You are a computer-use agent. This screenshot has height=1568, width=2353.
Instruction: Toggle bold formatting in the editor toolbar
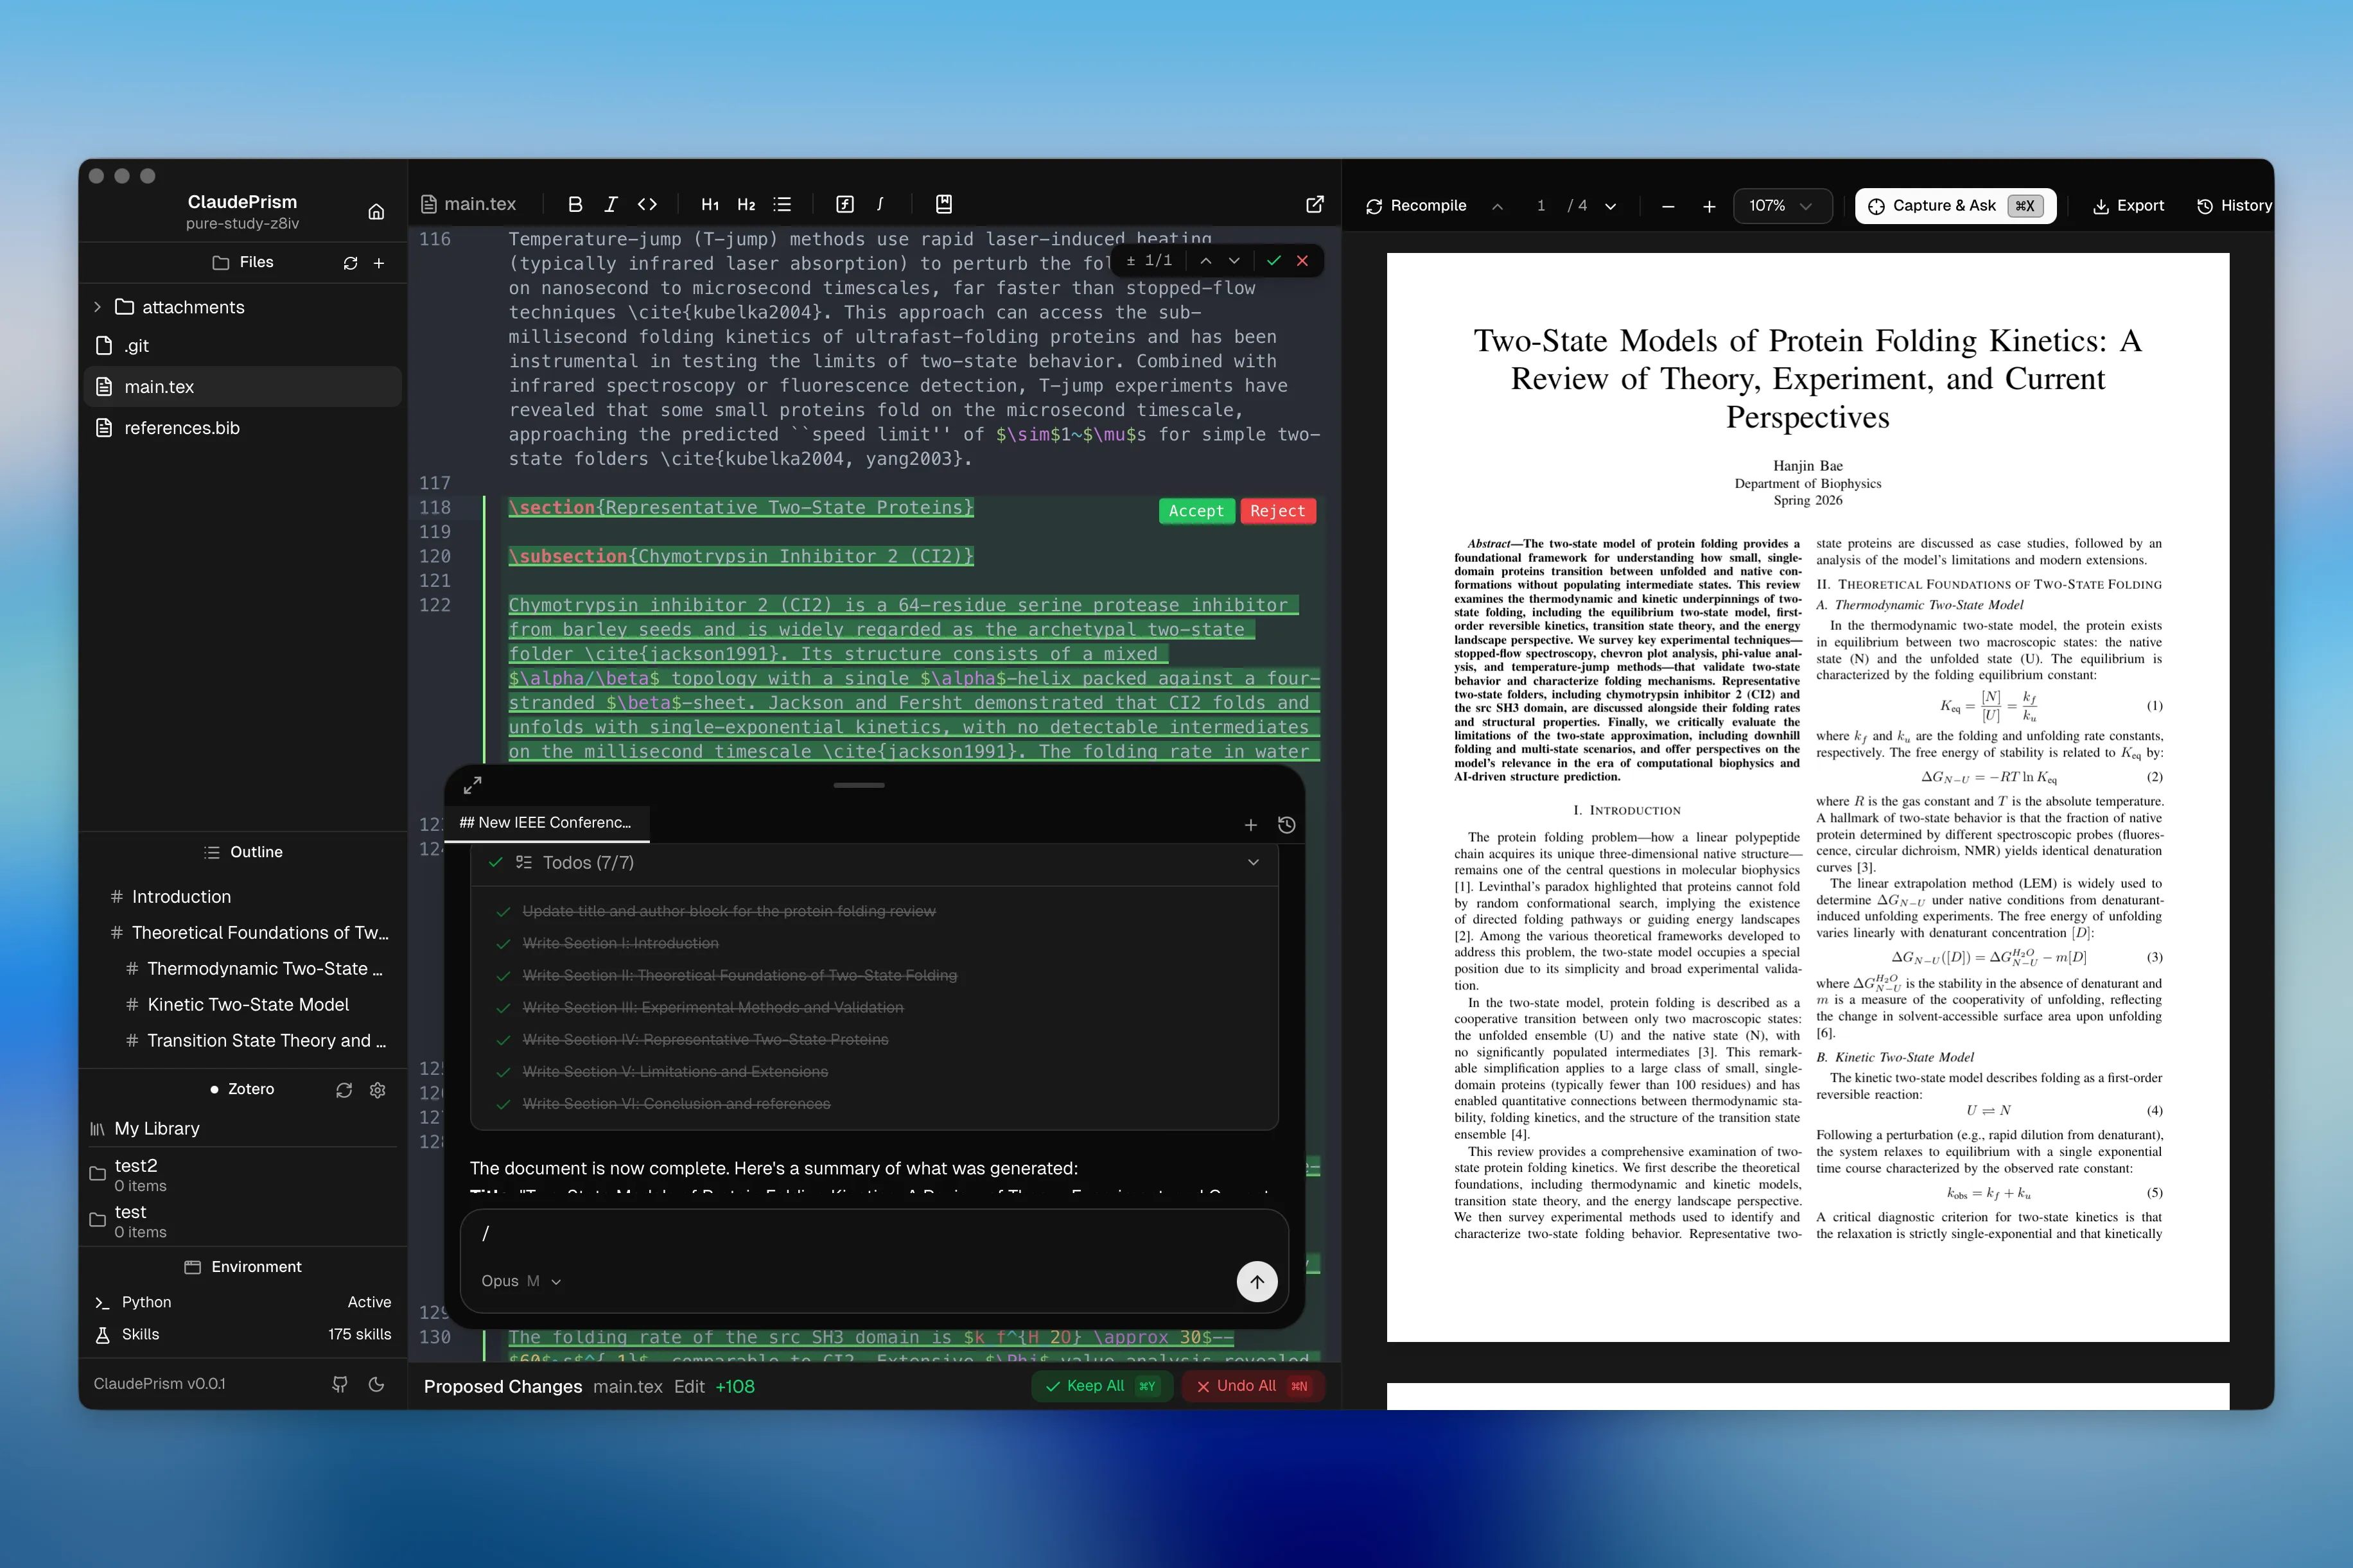click(x=575, y=204)
